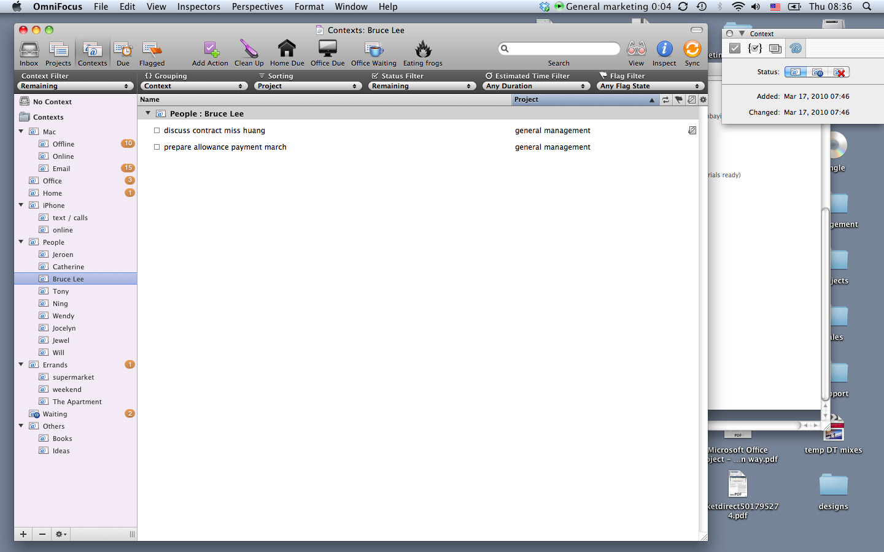This screenshot has width=884, height=552.
Task: Open the Window menu
Action: 351,7
